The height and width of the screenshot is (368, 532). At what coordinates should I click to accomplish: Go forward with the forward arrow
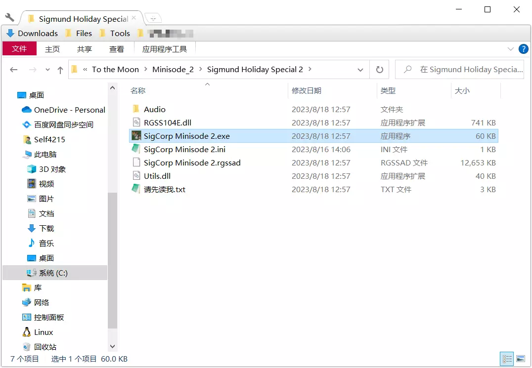pos(33,70)
